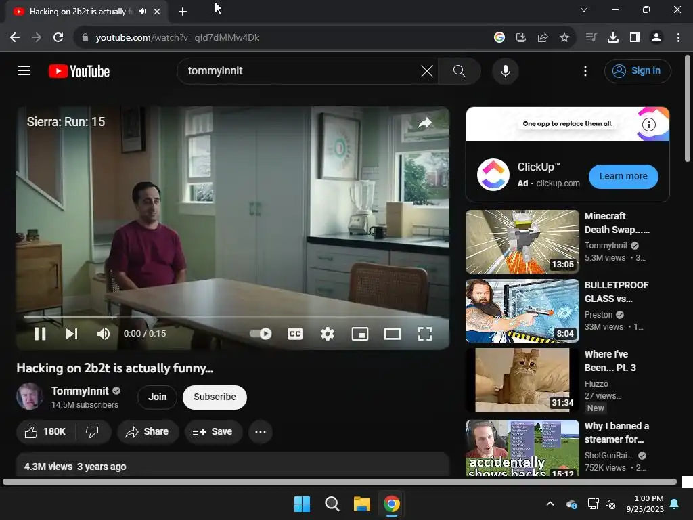This screenshot has height=520, width=693.
Task: Open the Where I've Been Pt. 3 thumbnail
Action: [x=522, y=380]
